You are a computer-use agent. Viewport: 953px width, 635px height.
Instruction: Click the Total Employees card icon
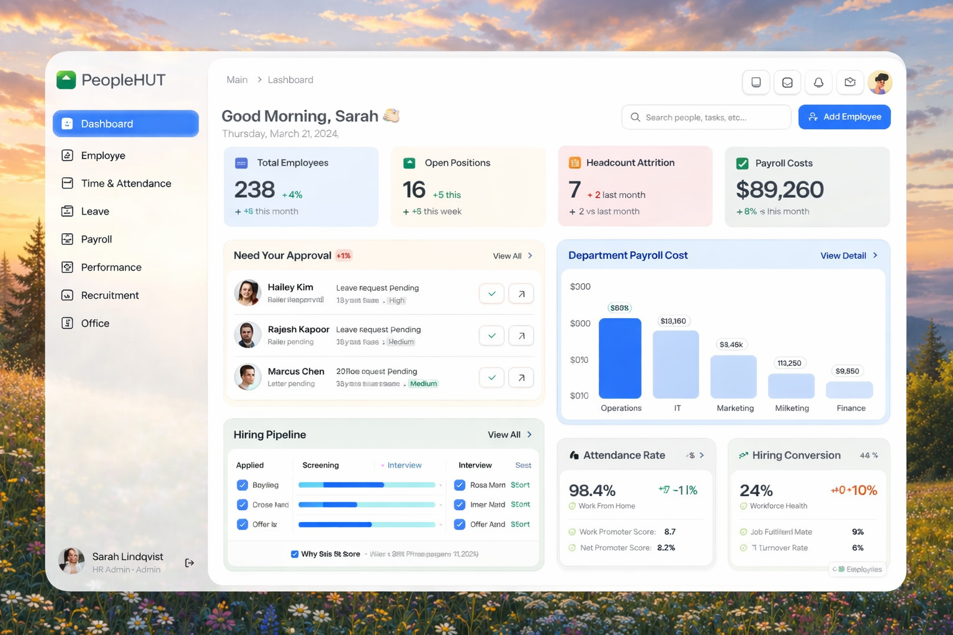click(241, 163)
